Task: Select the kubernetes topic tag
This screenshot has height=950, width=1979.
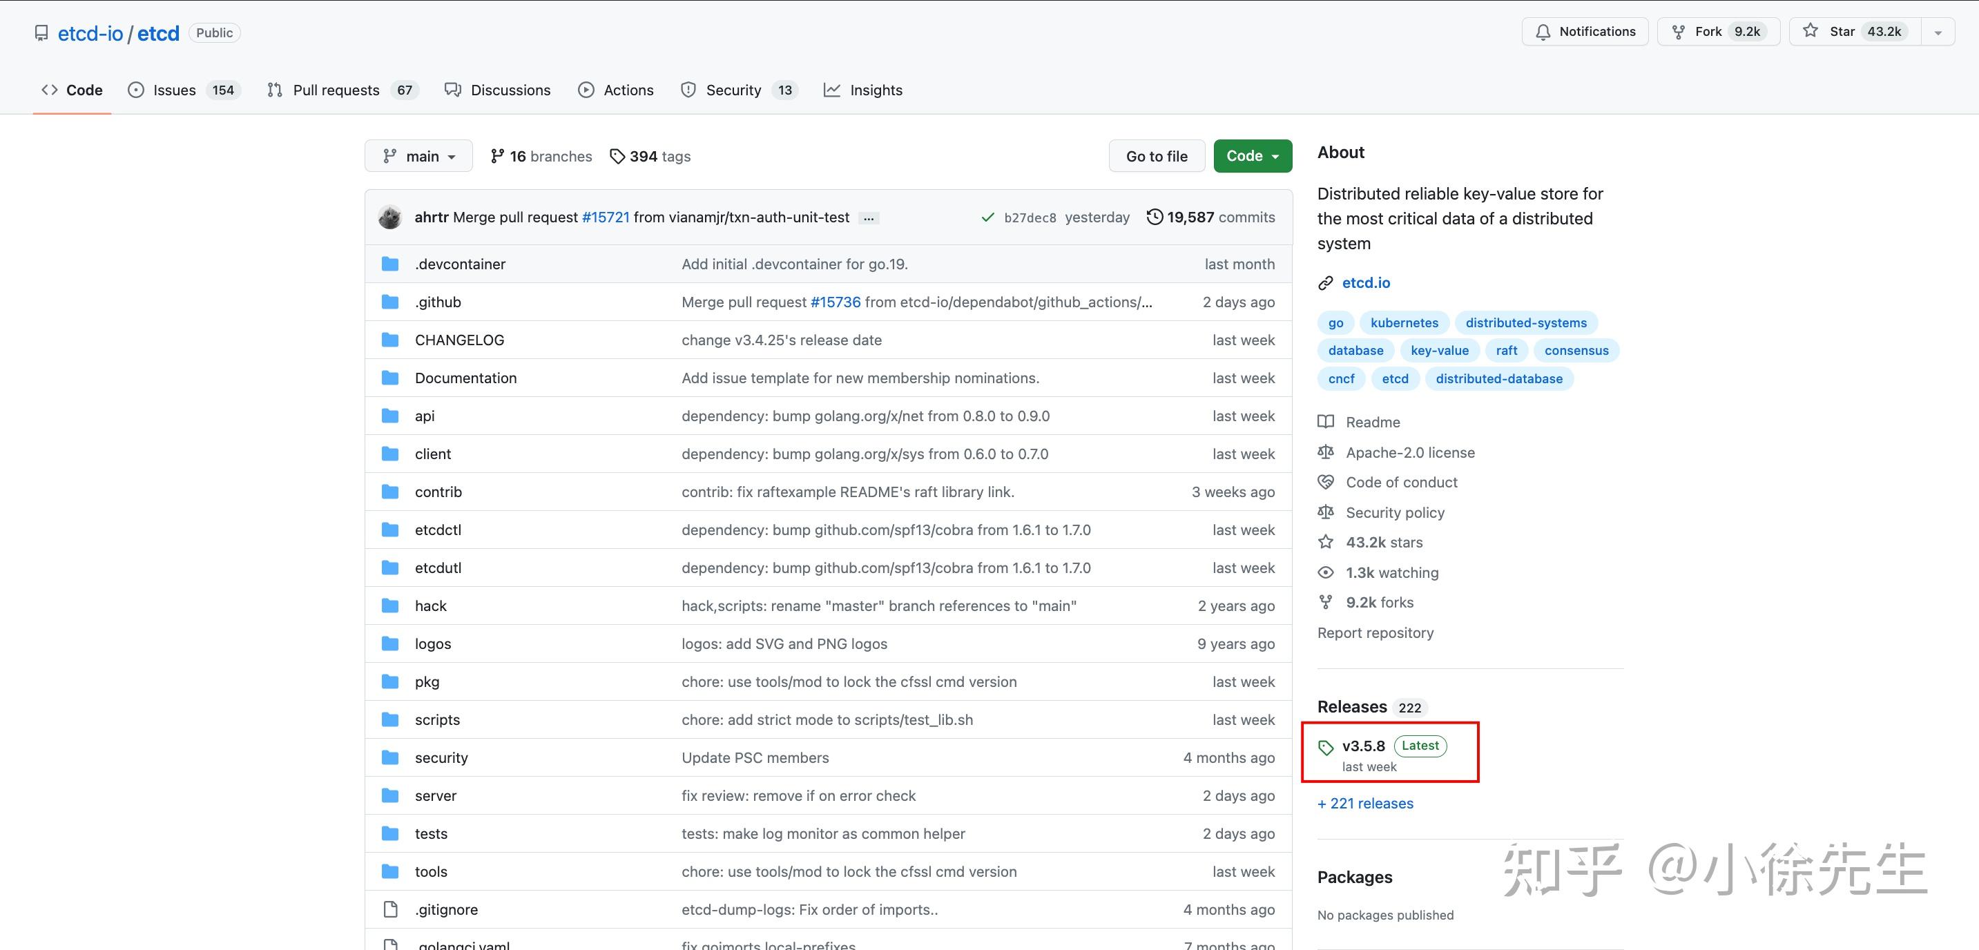Action: click(1404, 322)
